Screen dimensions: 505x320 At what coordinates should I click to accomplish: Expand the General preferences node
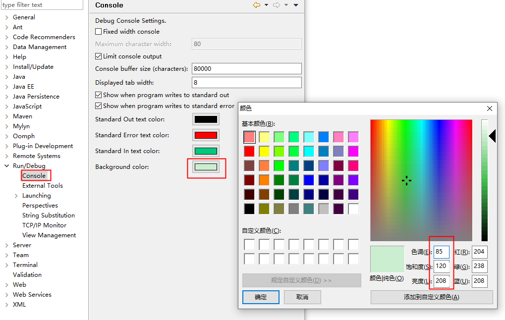(x=7, y=17)
